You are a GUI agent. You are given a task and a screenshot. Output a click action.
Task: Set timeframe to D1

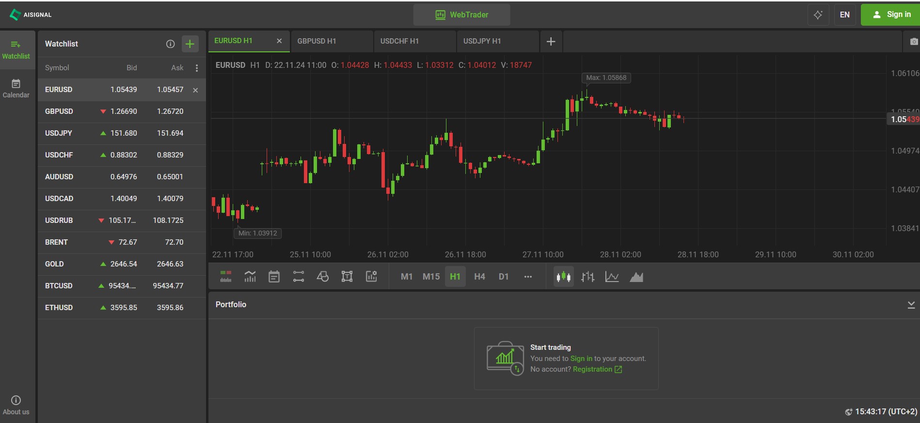(504, 277)
